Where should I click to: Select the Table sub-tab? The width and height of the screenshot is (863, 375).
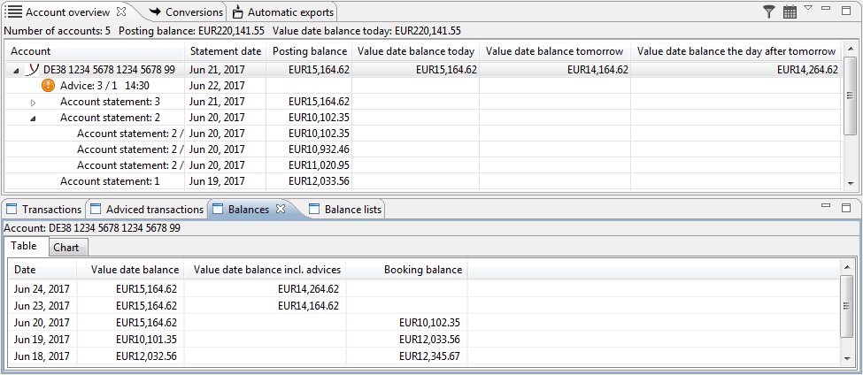24,246
